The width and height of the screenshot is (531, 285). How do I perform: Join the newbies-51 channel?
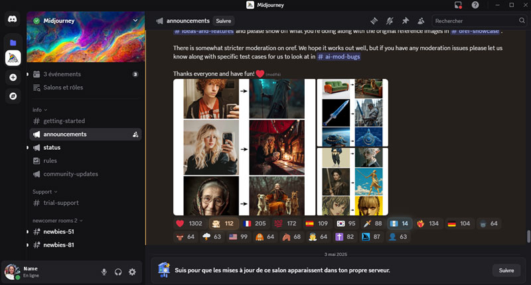(x=86, y=232)
